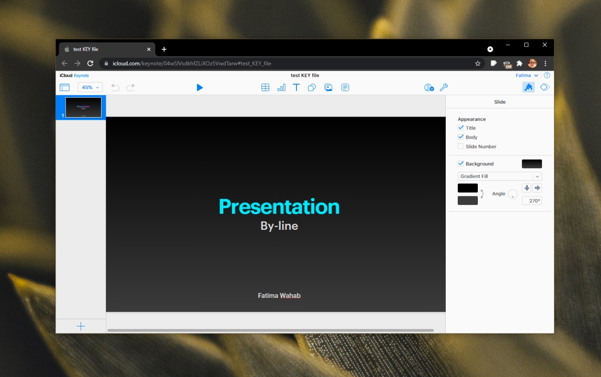Open the wrench tools menu

point(444,88)
